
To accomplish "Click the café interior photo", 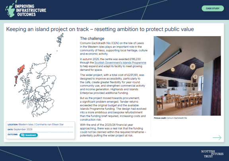I will point(187,76).
